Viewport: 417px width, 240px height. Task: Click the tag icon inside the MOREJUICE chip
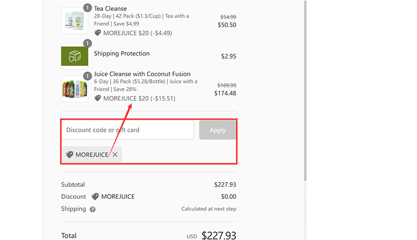70,154
